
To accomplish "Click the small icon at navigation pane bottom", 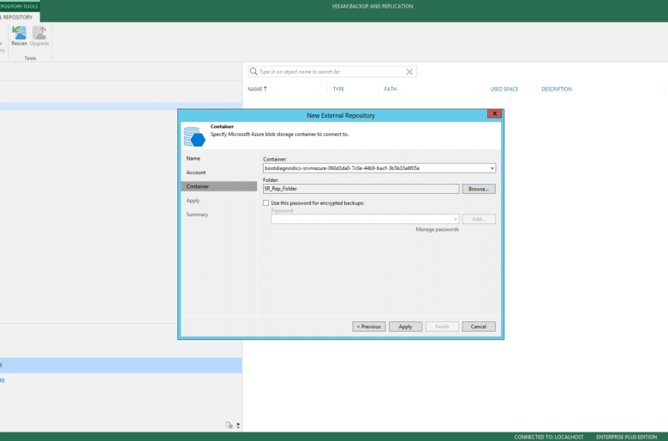I will click(230, 425).
